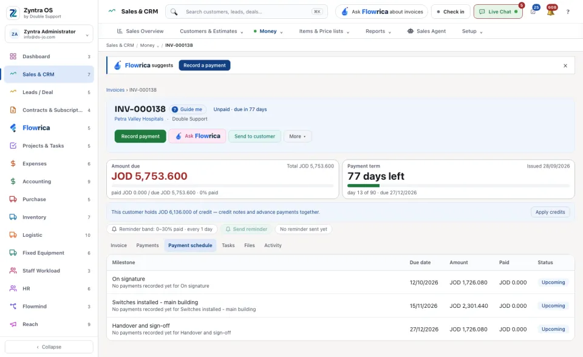Collapse the sidebar
The width and height of the screenshot is (583, 357).
point(49,347)
